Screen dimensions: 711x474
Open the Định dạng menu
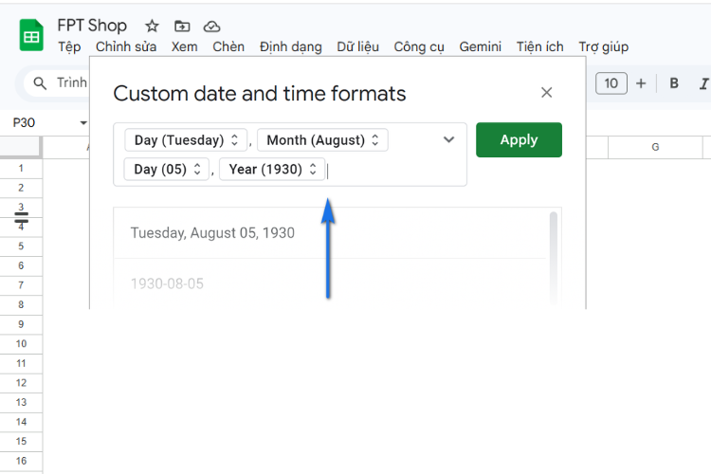pyautogui.click(x=291, y=46)
